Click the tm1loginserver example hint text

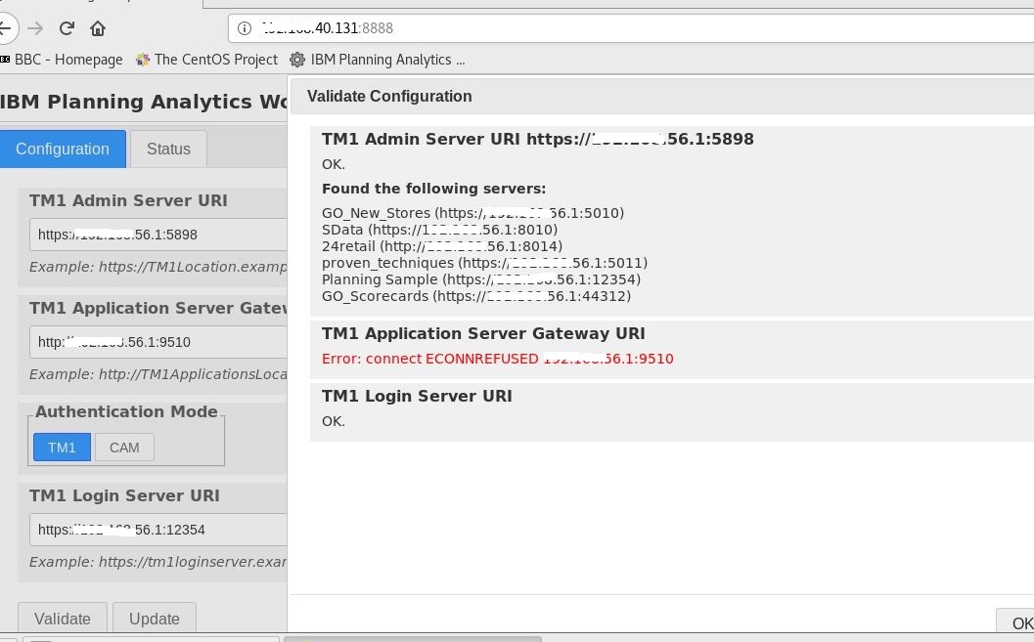[x=157, y=562]
